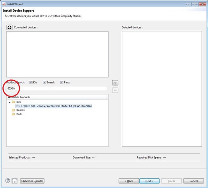Uncheck the Kits search checkbox
The width and height of the screenshot is (208, 188).
[x=31, y=82]
